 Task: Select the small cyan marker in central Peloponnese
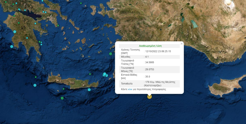(x=27, y=38)
